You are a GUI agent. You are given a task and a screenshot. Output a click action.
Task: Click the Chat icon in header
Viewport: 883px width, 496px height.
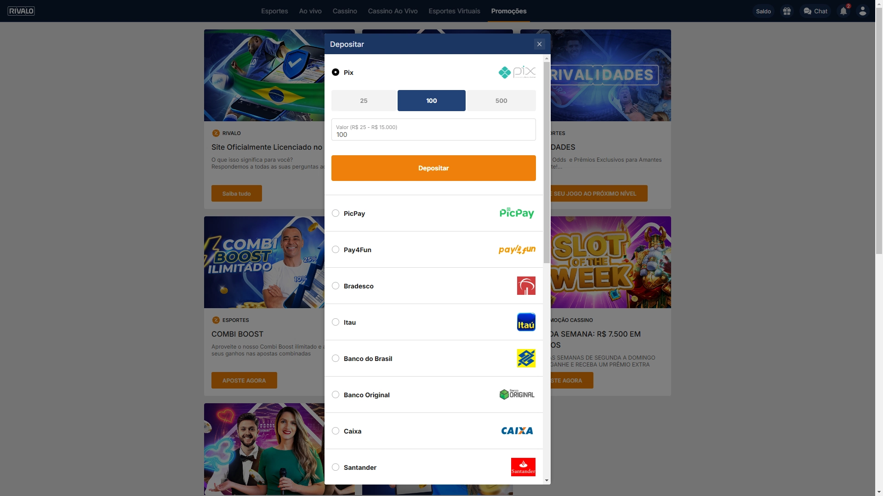point(816,11)
